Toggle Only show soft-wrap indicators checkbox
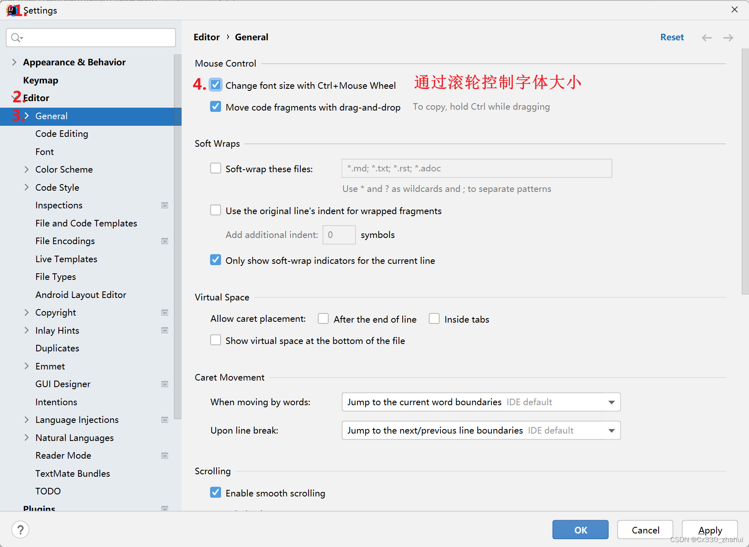The image size is (749, 547). 216,260
